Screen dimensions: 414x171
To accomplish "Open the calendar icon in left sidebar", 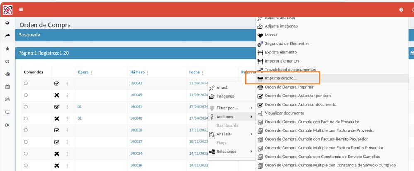I will click(x=7, y=87).
